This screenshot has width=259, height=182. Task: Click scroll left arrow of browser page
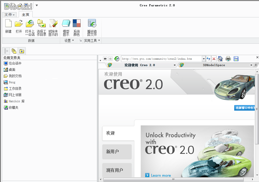tap(101, 179)
